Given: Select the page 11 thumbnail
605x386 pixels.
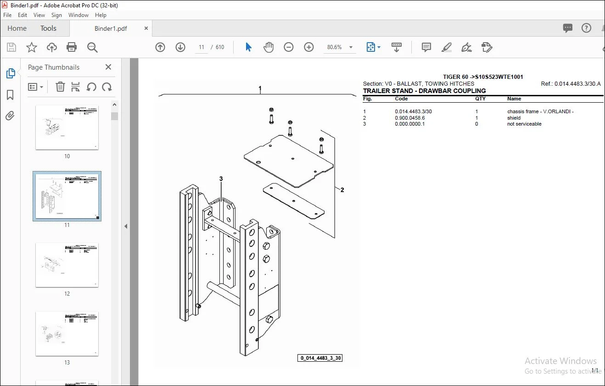Looking at the screenshot, I should (67, 196).
